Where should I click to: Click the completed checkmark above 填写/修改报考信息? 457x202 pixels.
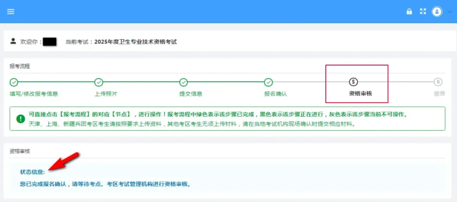[x=14, y=82]
